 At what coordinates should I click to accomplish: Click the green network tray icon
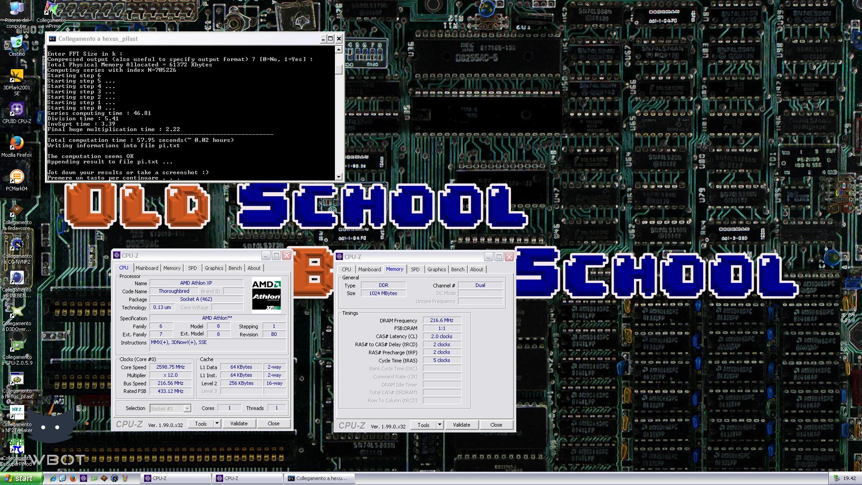coord(836,478)
